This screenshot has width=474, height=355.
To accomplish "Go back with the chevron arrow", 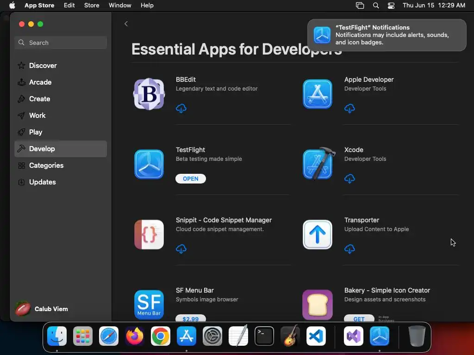I will click(x=126, y=24).
